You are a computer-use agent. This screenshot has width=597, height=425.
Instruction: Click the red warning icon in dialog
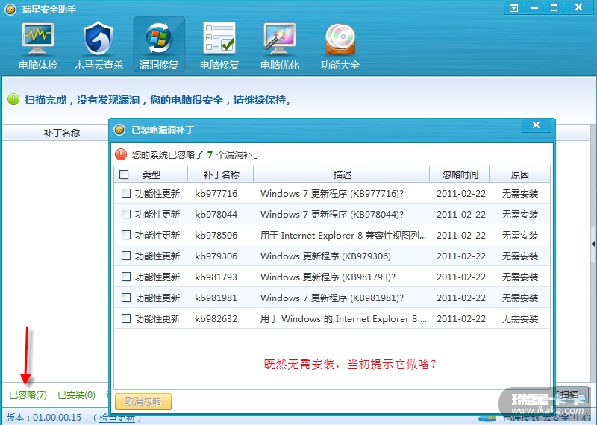point(121,154)
